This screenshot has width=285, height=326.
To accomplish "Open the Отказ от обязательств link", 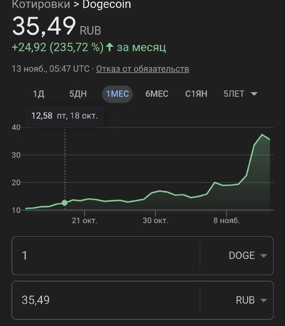I will click(x=143, y=68).
